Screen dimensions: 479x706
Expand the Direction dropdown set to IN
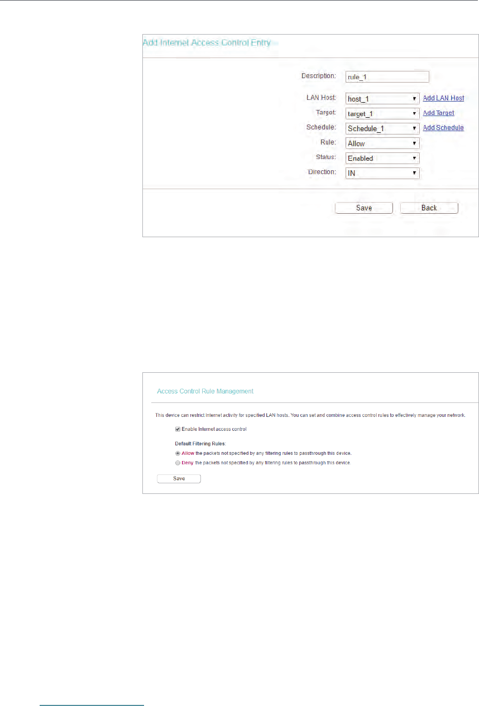coord(382,173)
